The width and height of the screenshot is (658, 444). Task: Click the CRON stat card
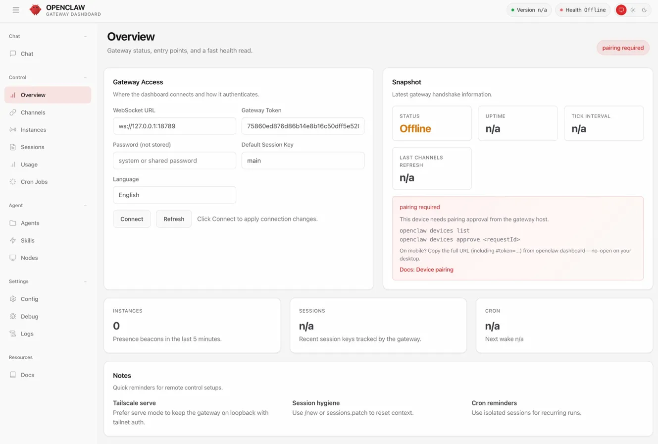[564, 326]
